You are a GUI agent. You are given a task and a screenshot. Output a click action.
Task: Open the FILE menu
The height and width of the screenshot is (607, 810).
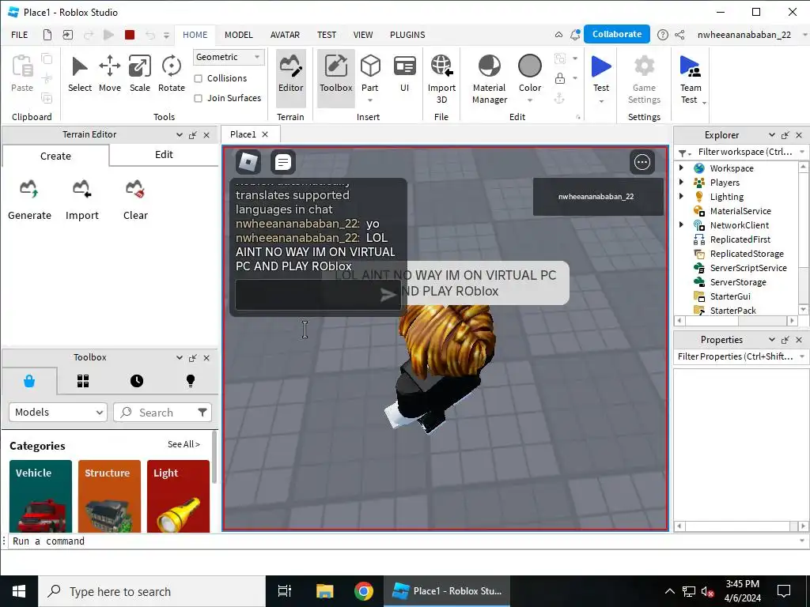click(20, 35)
